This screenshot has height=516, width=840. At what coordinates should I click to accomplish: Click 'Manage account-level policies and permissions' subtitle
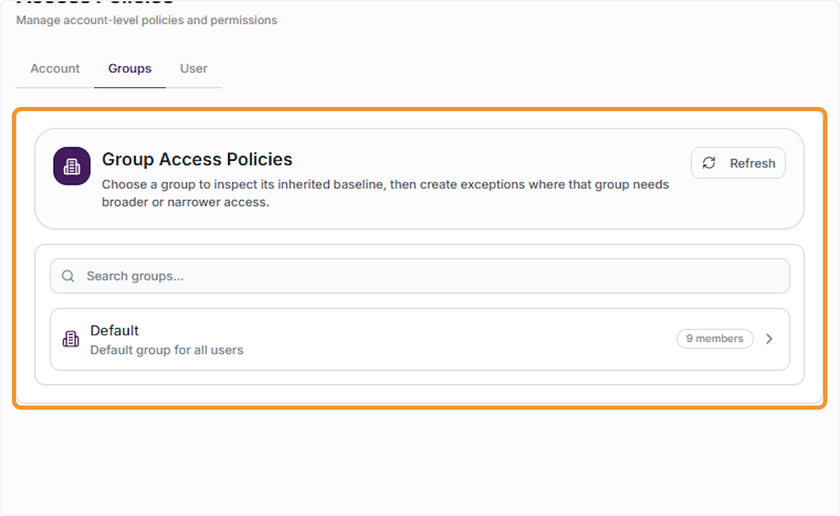coord(147,20)
